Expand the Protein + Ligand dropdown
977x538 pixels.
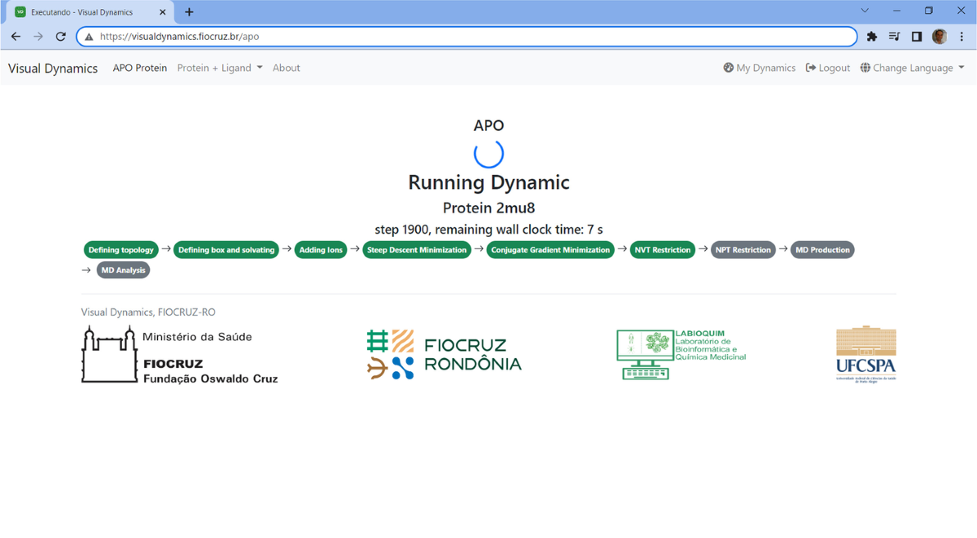(x=220, y=68)
